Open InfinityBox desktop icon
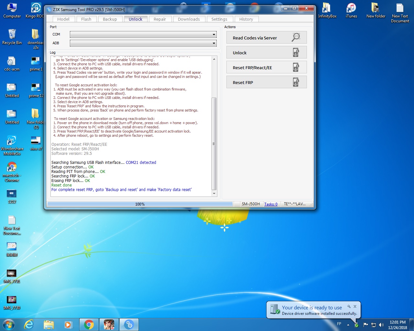Screen dimensions: 414x331 click(x=327, y=11)
